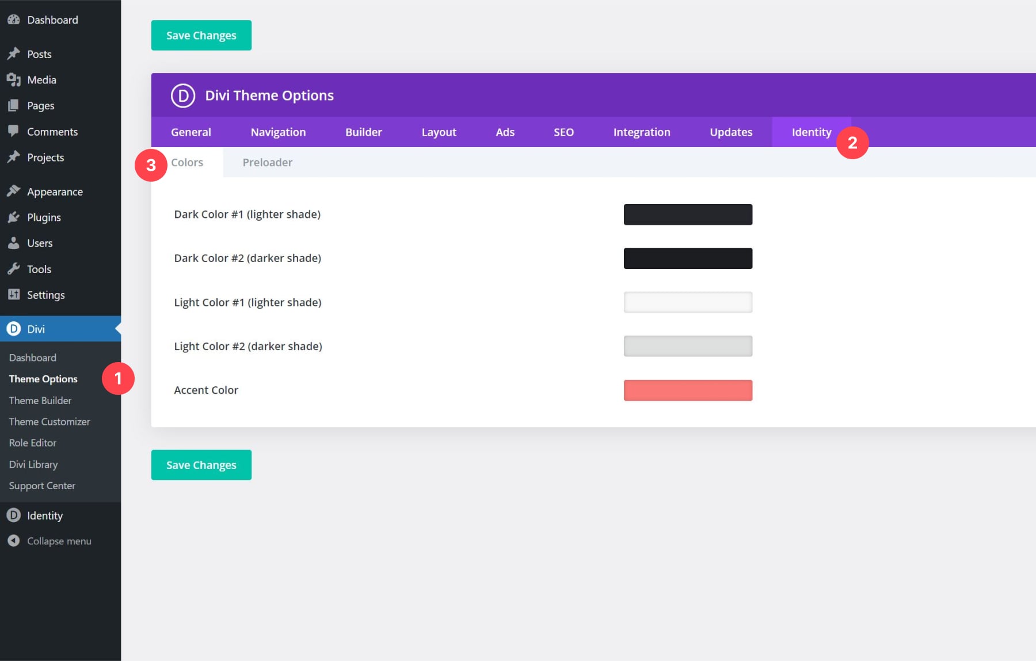Click the Media library icon

pyautogui.click(x=14, y=80)
